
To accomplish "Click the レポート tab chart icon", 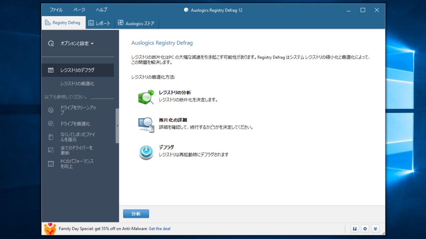I will click(91, 23).
